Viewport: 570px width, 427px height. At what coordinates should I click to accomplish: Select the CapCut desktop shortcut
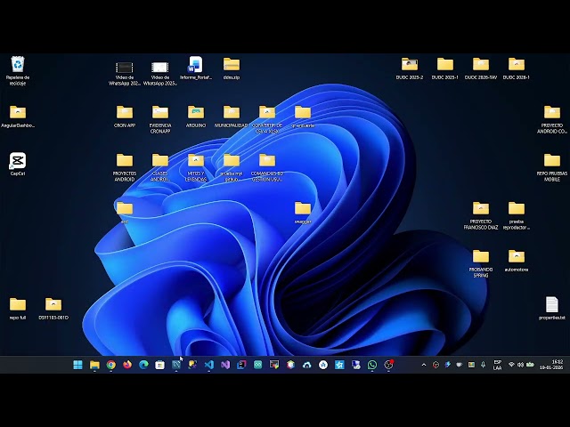tap(18, 161)
